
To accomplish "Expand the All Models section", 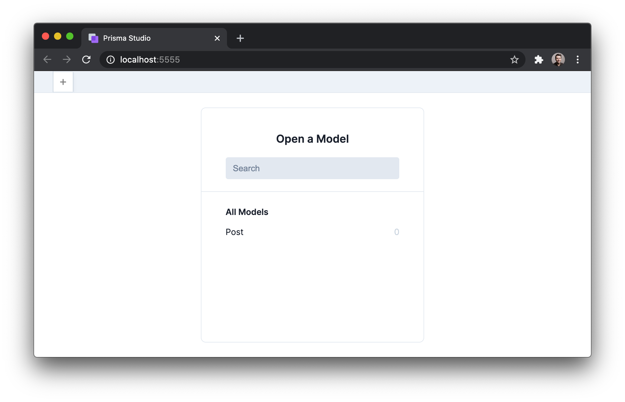I will point(246,212).
